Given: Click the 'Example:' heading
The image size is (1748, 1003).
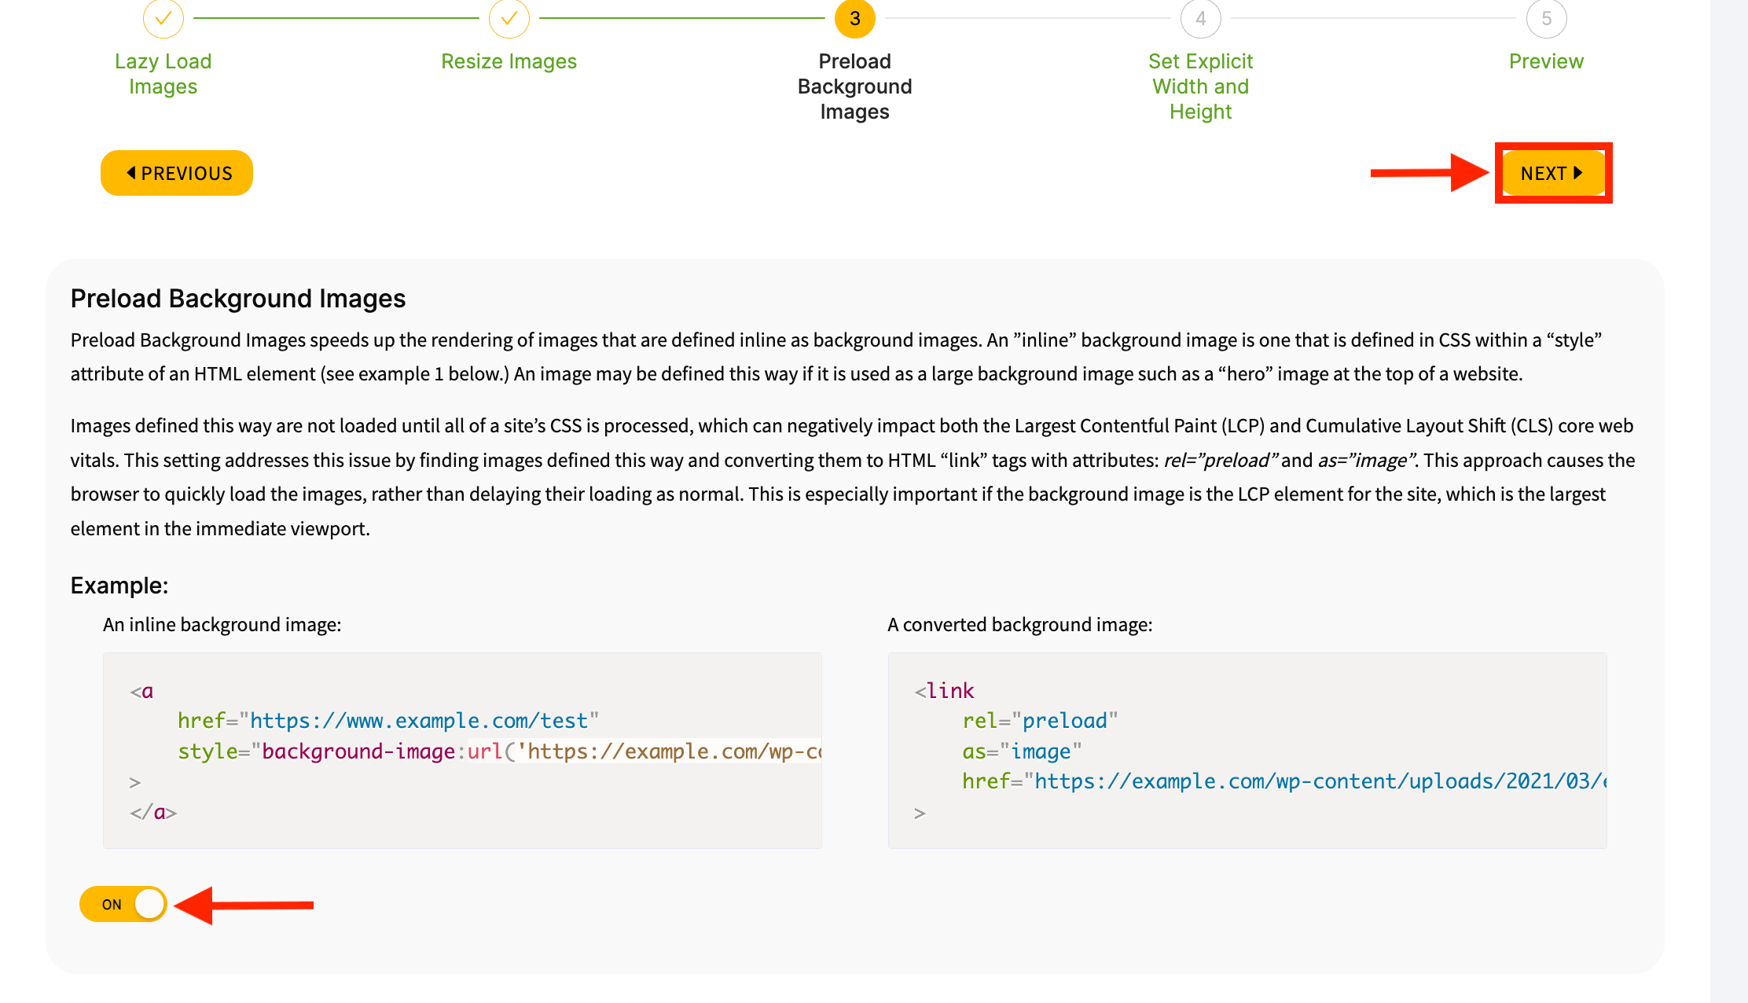Looking at the screenshot, I should [x=119, y=586].
